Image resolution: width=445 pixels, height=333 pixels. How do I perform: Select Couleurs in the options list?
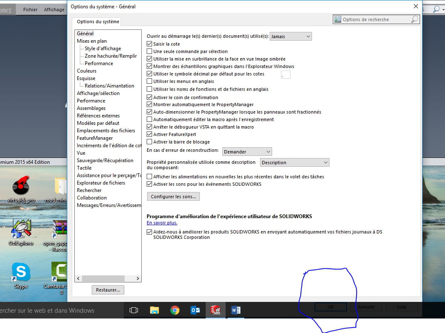86,71
